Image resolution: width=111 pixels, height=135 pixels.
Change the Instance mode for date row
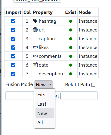click(88, 65)
